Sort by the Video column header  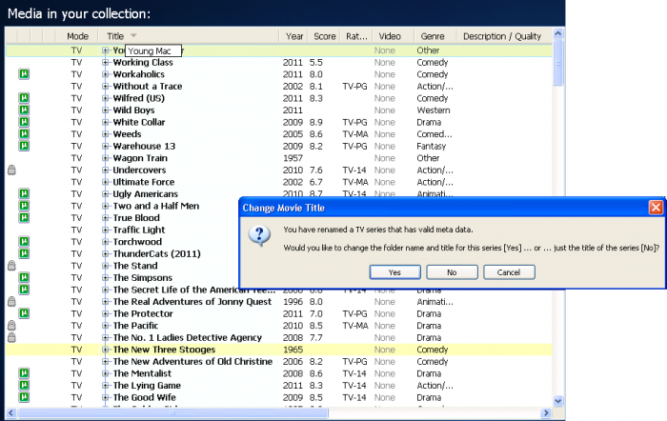click(x=390, y=36)
